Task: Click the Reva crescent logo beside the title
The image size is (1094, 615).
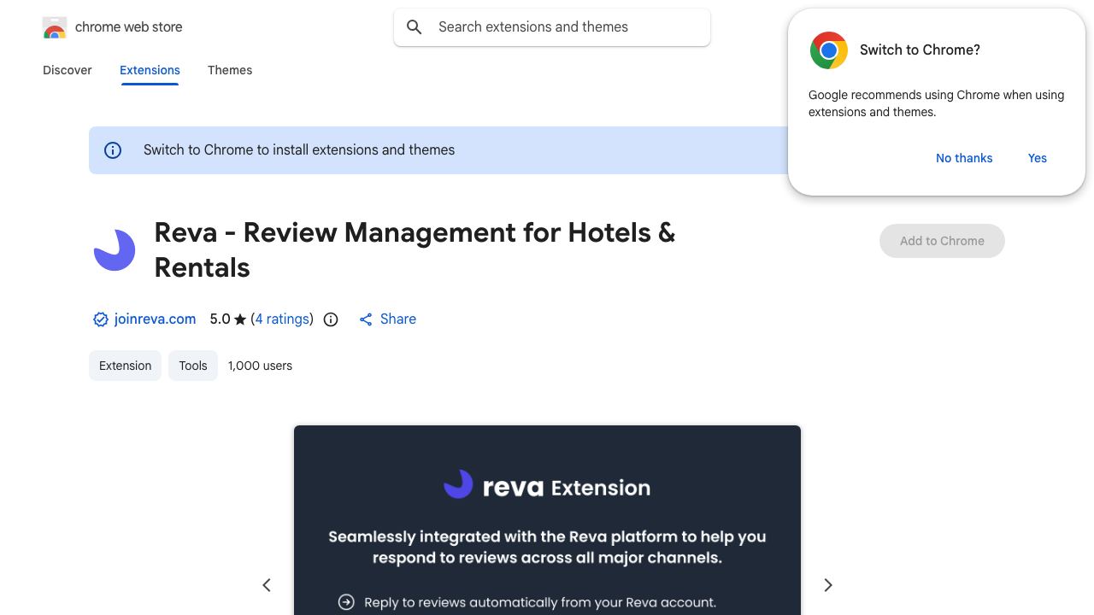Action: point(115,250)
